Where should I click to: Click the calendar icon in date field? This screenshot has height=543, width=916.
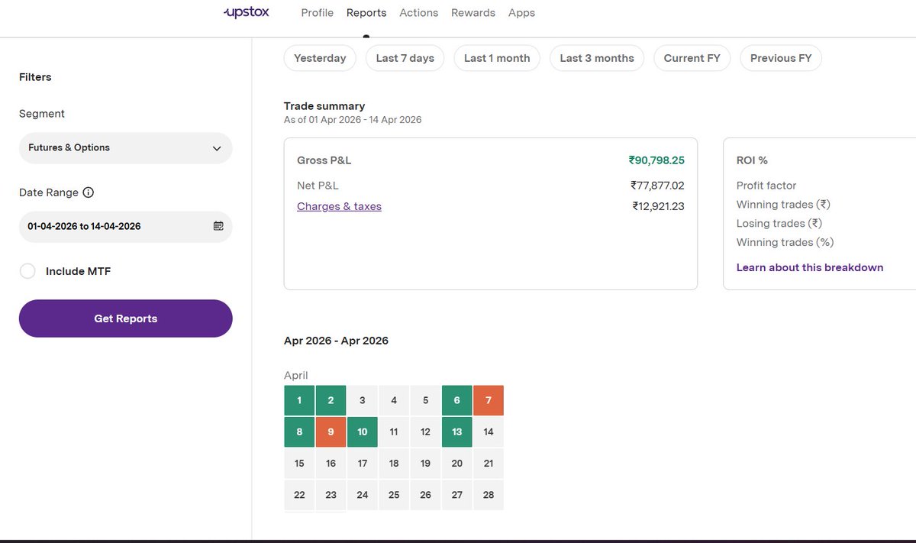click(x=218, y=226)
